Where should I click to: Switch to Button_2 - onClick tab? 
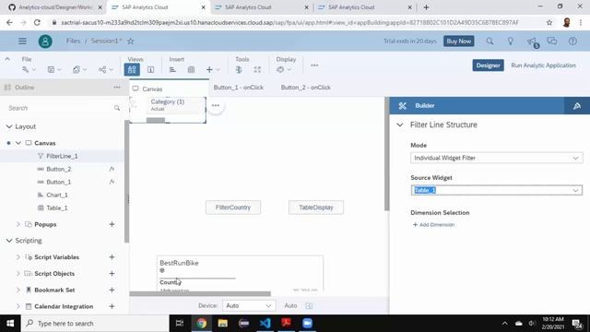[305, 88]
